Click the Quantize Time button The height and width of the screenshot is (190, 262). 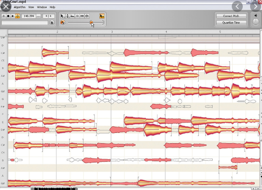(x=231, y=22)
